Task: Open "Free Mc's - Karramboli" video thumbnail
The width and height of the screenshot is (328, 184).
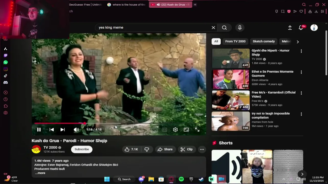Action: pos(231,100)
